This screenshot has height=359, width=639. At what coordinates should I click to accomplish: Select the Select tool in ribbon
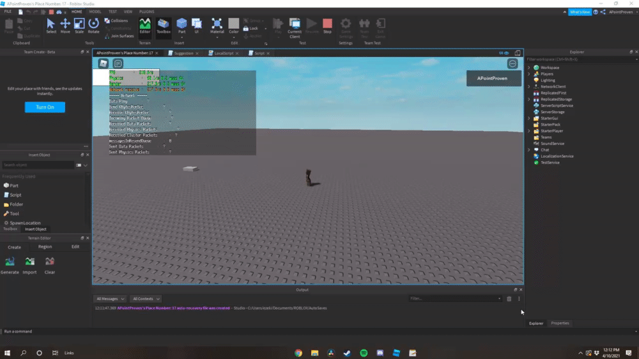(51, 26)
